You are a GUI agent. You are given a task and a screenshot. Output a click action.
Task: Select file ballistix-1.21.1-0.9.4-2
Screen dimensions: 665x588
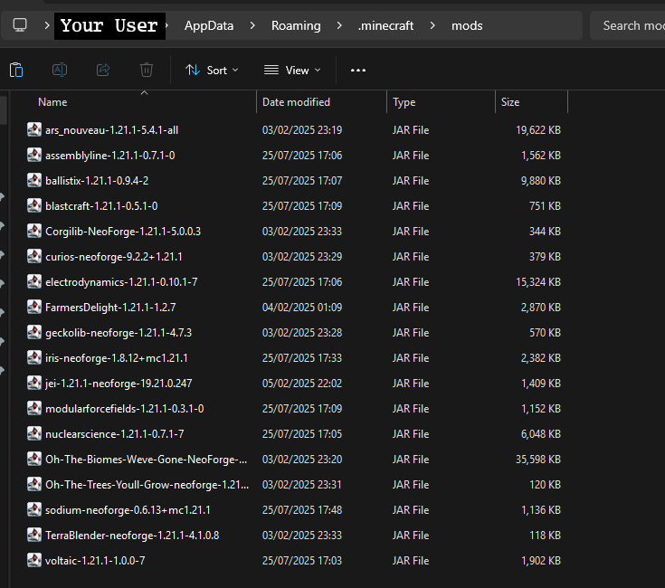[x=97, y=181]
